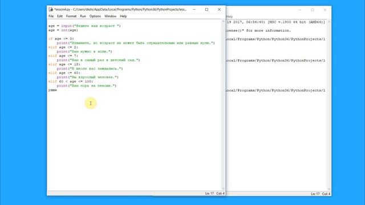Close the lesson4.py editor window
The width and height of the screenshot is (365, 205).
[219, 10]
